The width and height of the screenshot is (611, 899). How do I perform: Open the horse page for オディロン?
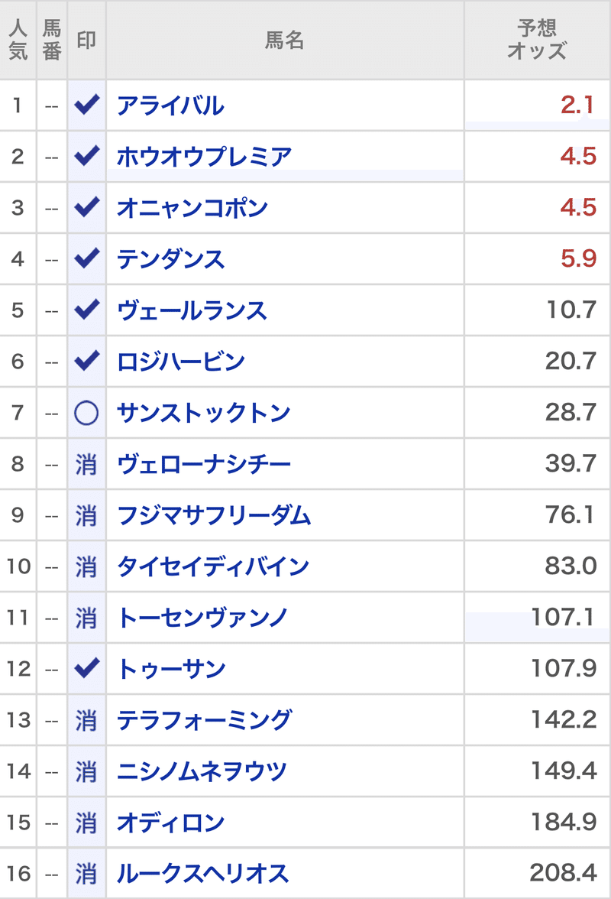click(170, 823)
